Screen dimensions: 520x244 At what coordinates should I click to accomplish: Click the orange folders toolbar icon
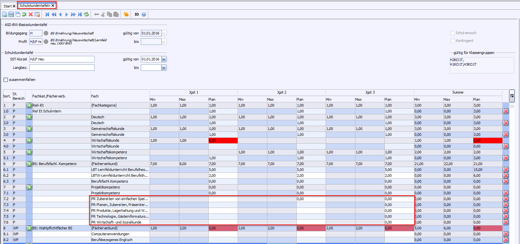[126, 14]
